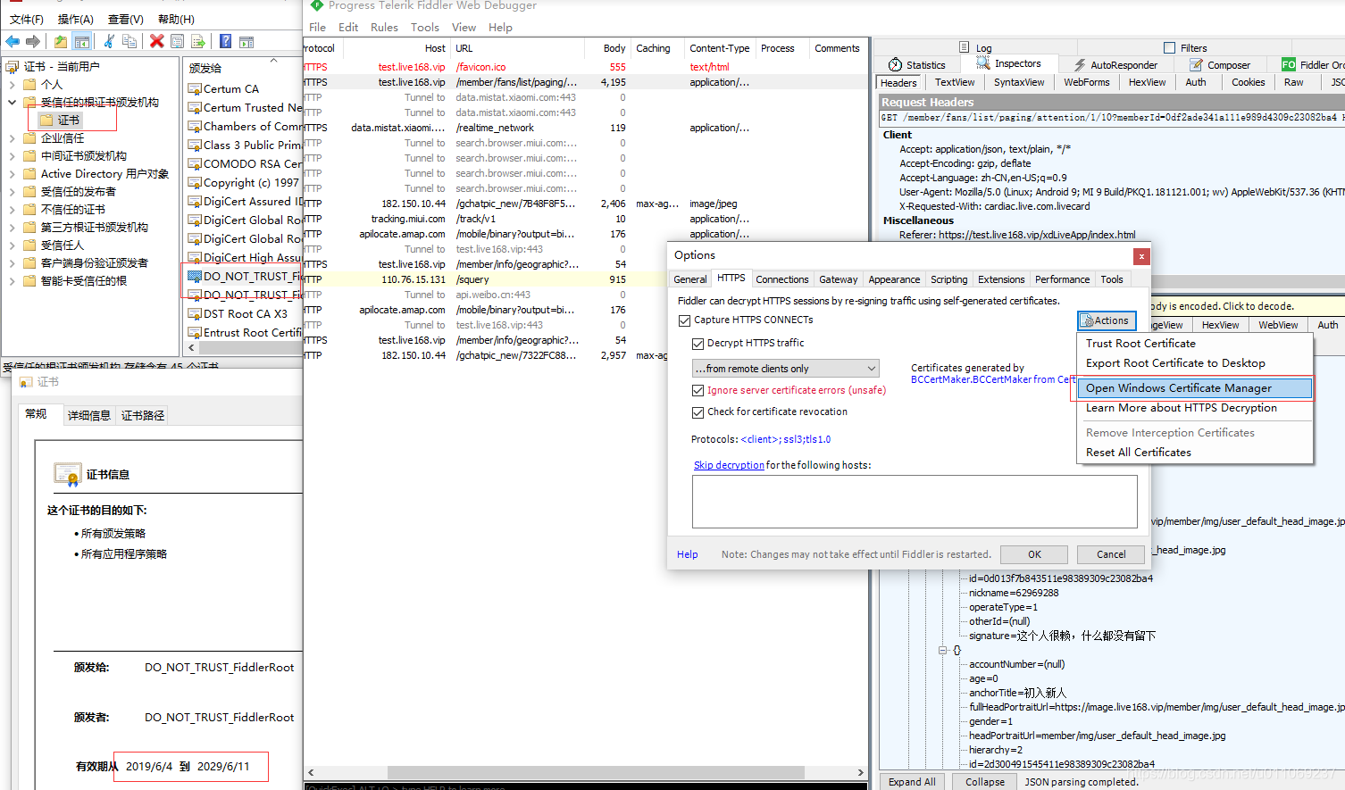Click the Skip decryption link
Screen dimensions: 1345x790
[729, 465]
